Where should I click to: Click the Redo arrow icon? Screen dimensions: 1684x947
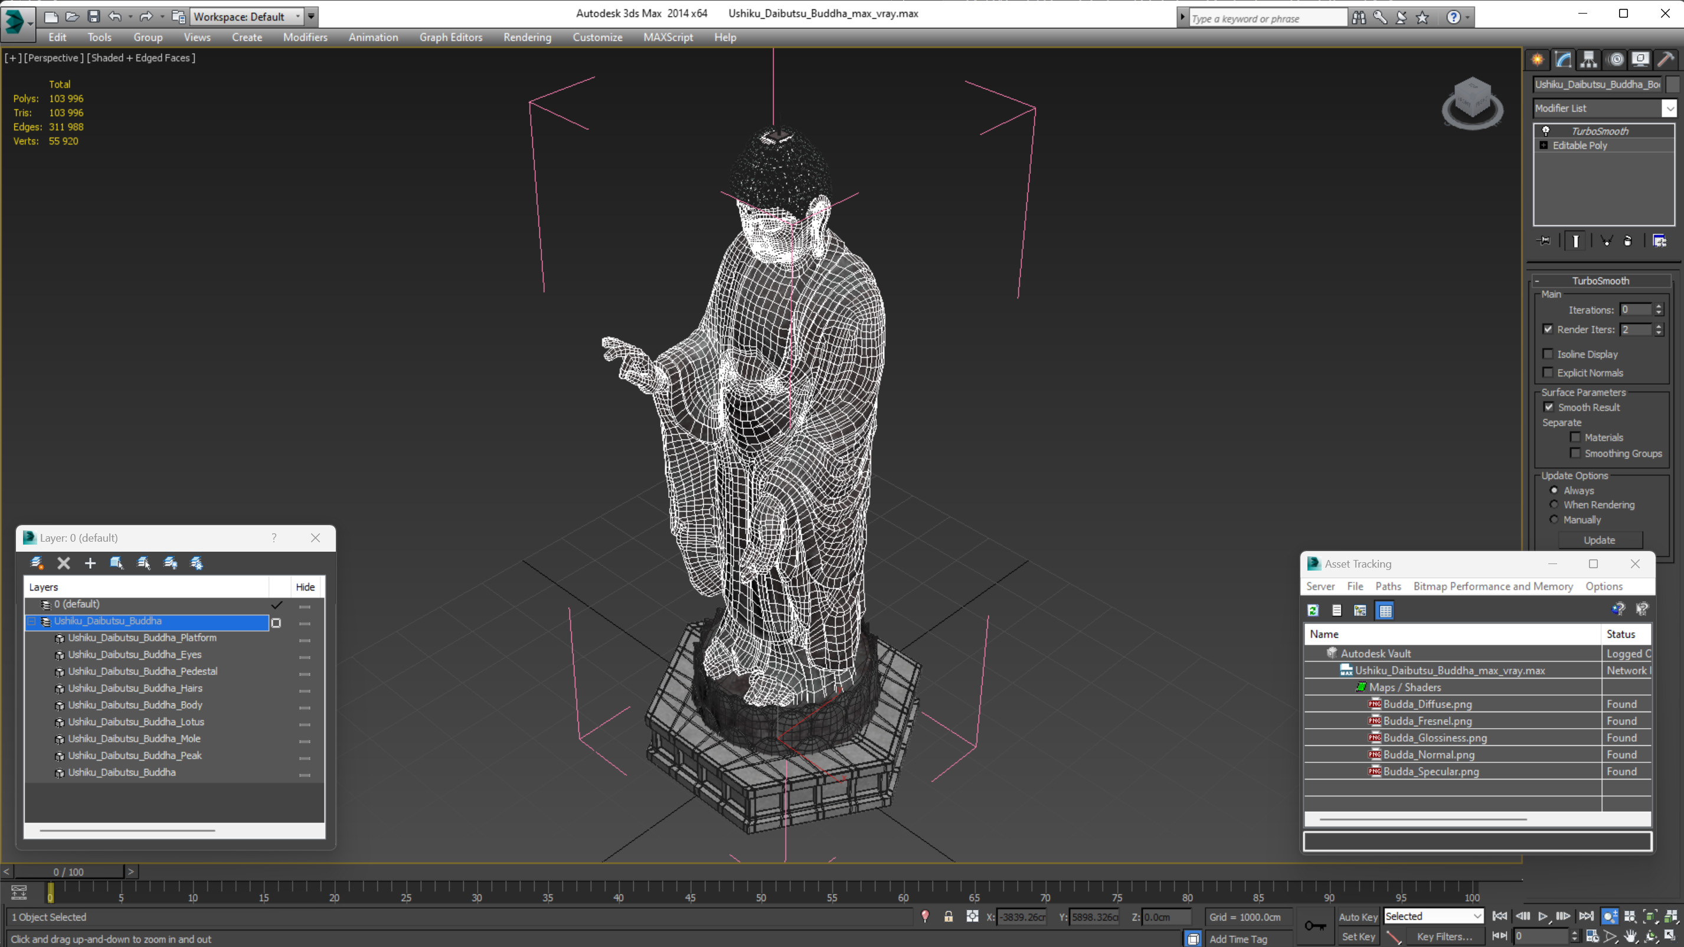[x=146, y=17]
